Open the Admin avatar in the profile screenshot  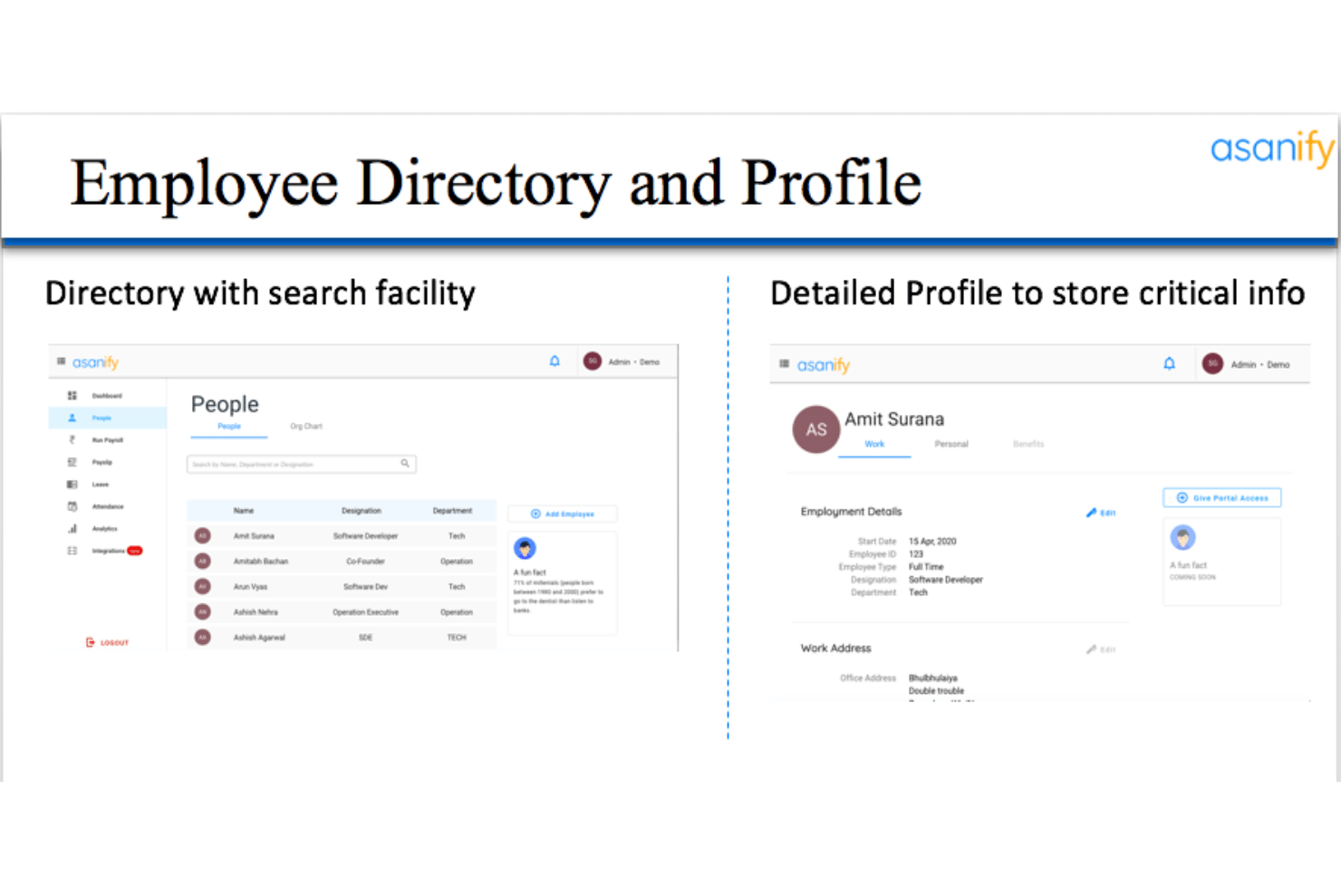(1212, 364)
